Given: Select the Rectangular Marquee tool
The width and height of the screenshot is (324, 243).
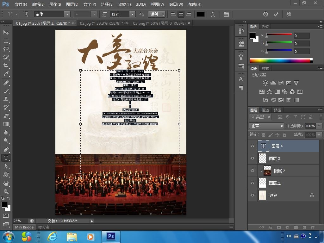Looking at the screenshot, I should (6, 41).
